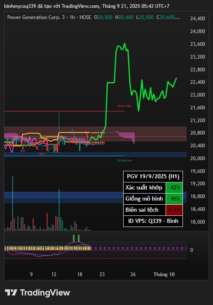
Task: Click the 46% green similarity cell
Action: pos(174,199)
